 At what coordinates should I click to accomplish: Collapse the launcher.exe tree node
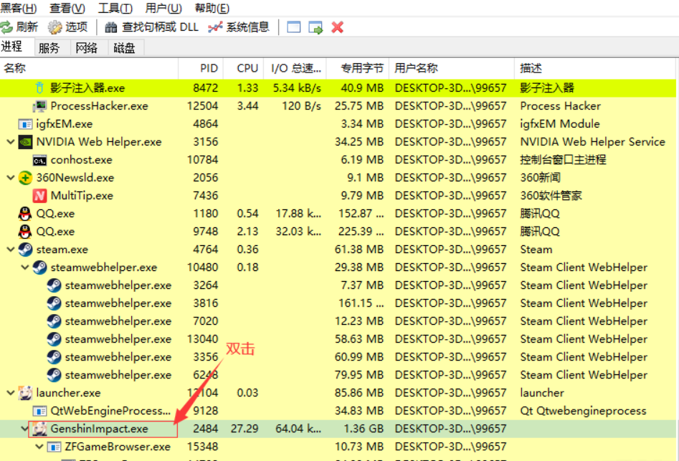click(10, 393)
